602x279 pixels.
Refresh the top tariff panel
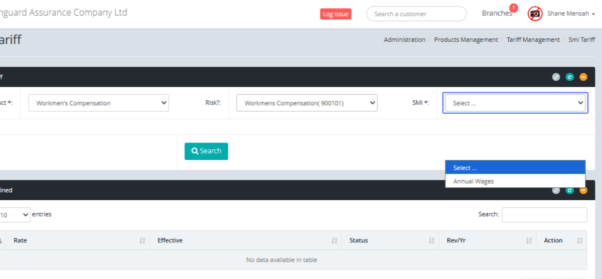pos(569,77)
